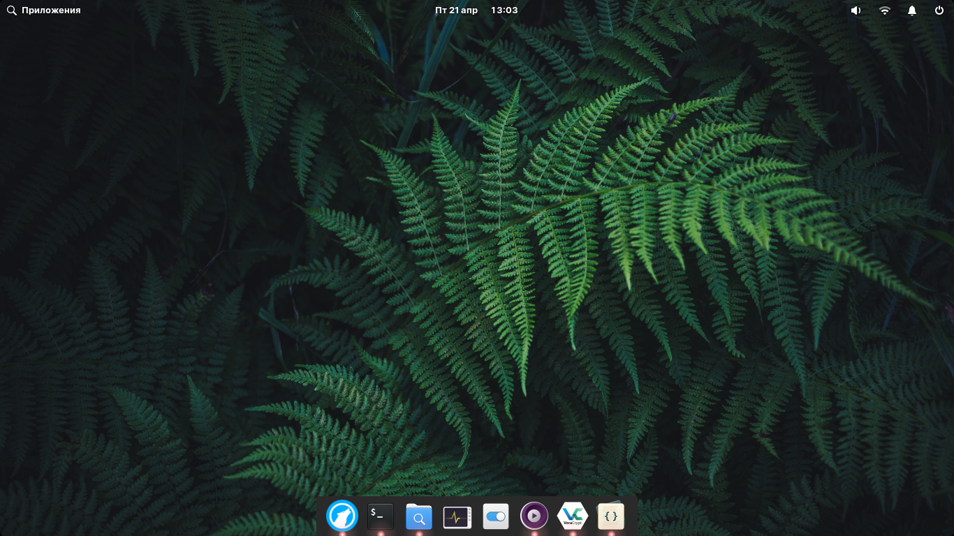Open the date and time indicator
The width and height of the screenshot is (954, 536).
point(476,10)
